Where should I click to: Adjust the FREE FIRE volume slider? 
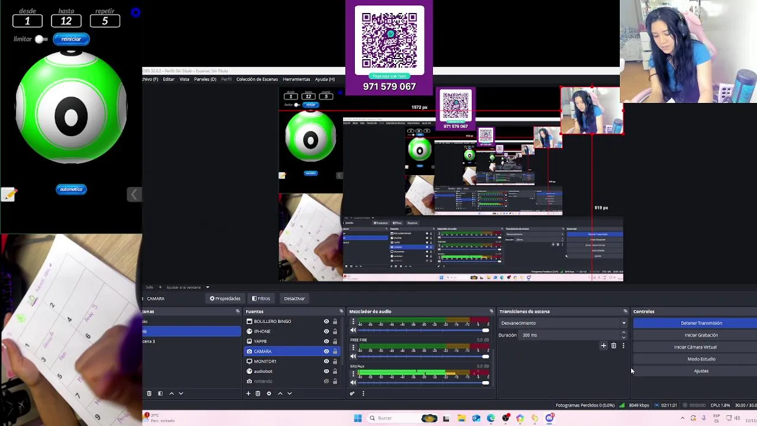[423, 357]
